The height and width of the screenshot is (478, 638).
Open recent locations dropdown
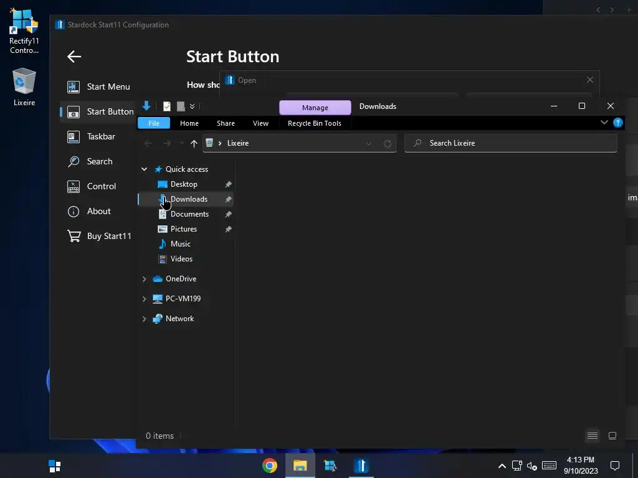tap(182, 143)
